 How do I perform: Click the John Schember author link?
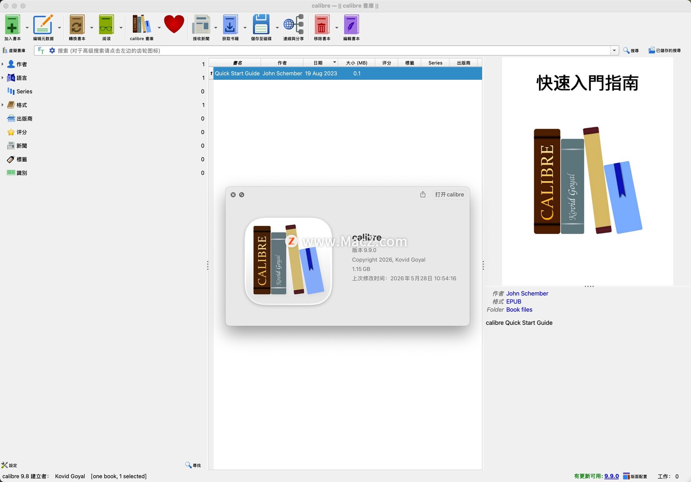pyautogui.click(x=527, y=293)
